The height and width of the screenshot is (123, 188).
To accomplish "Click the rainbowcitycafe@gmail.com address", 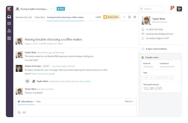I will [x=160, y=34].
